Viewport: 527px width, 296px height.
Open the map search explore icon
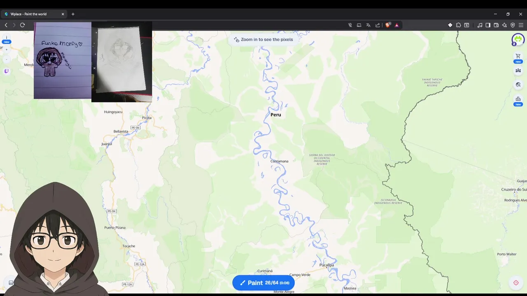click(518, 85)
